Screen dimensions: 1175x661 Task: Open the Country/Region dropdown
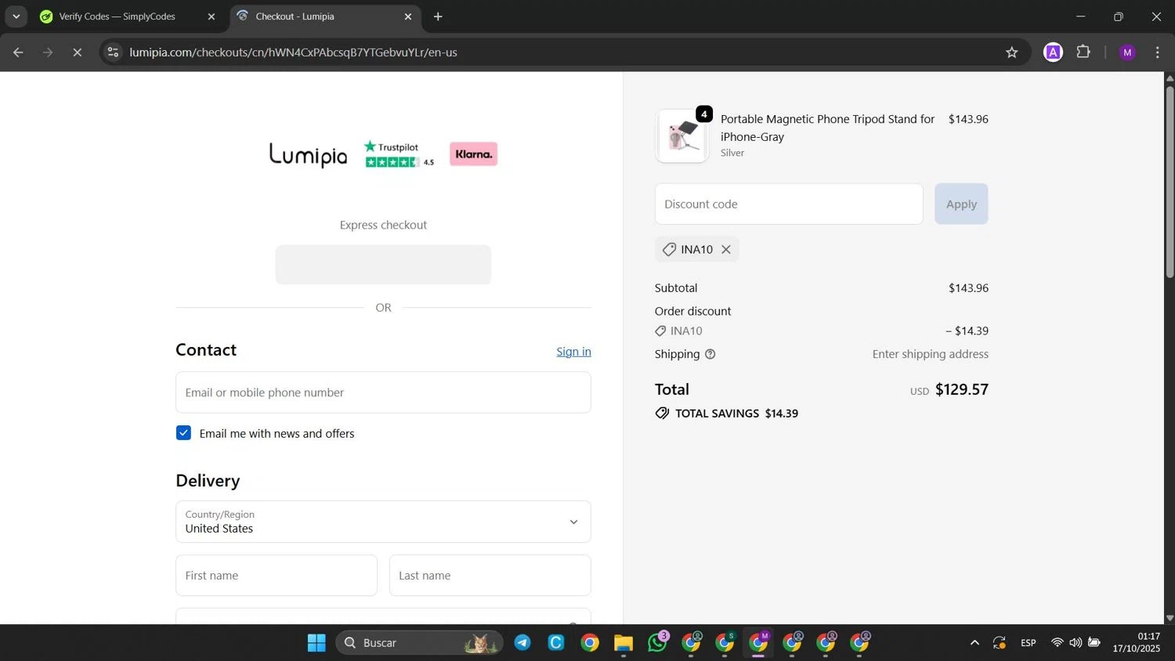click(383, 522)
